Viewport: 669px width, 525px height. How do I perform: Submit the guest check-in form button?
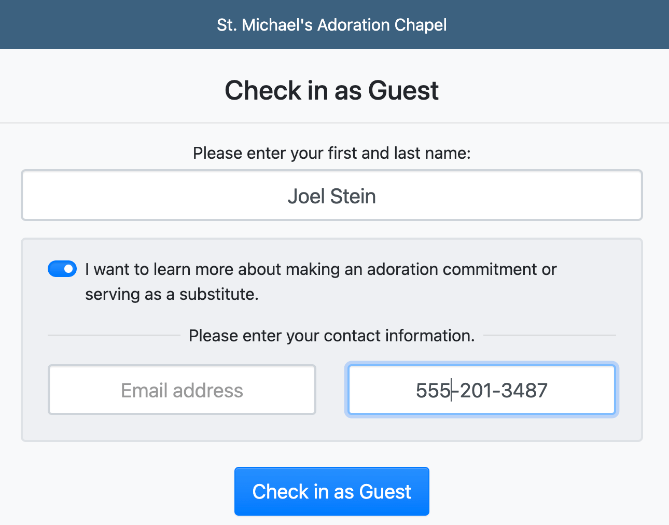click(332, 491)
